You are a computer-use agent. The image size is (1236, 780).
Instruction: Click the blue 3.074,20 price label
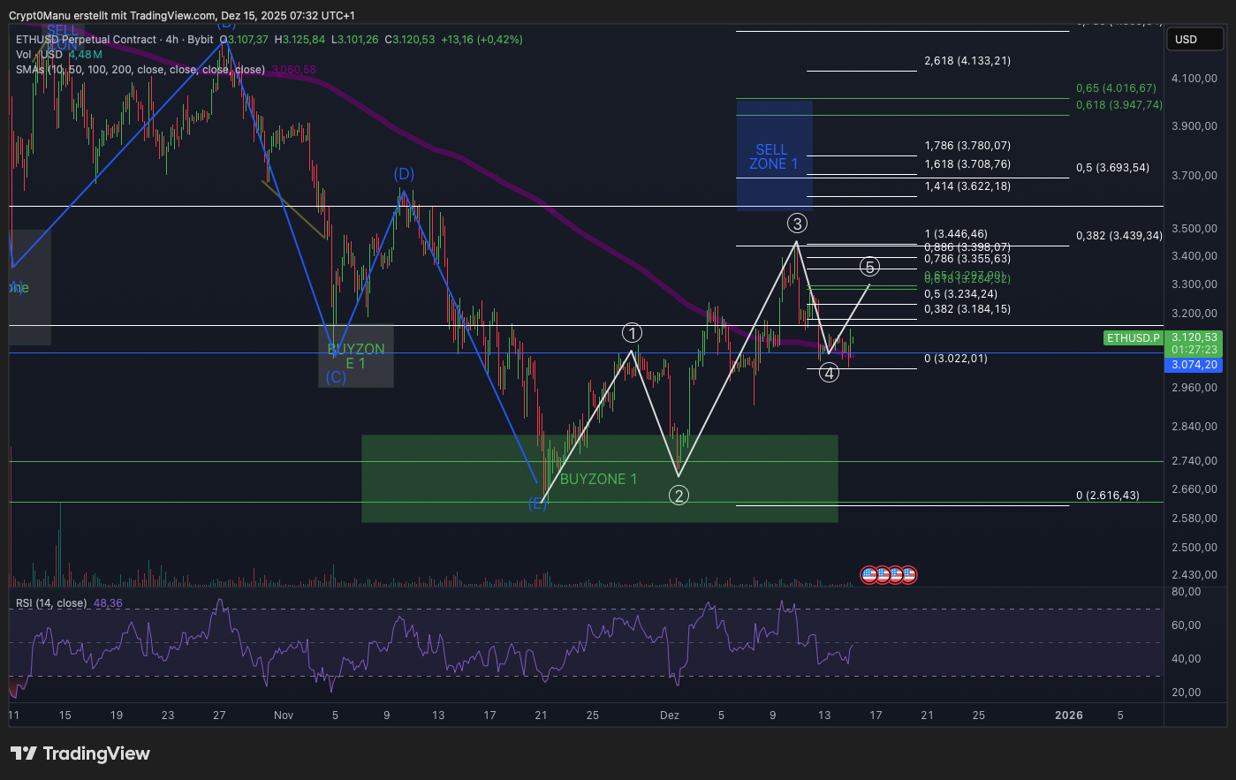coord(1195,365)
